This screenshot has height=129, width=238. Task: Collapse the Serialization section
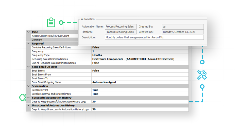pos(28,86)
